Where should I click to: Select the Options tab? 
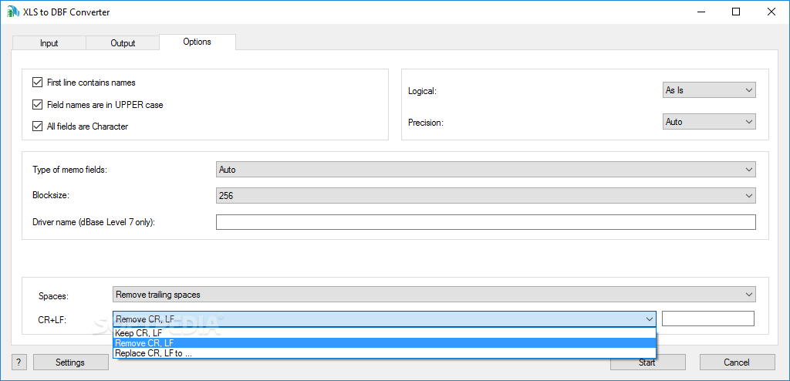(197, 42)
